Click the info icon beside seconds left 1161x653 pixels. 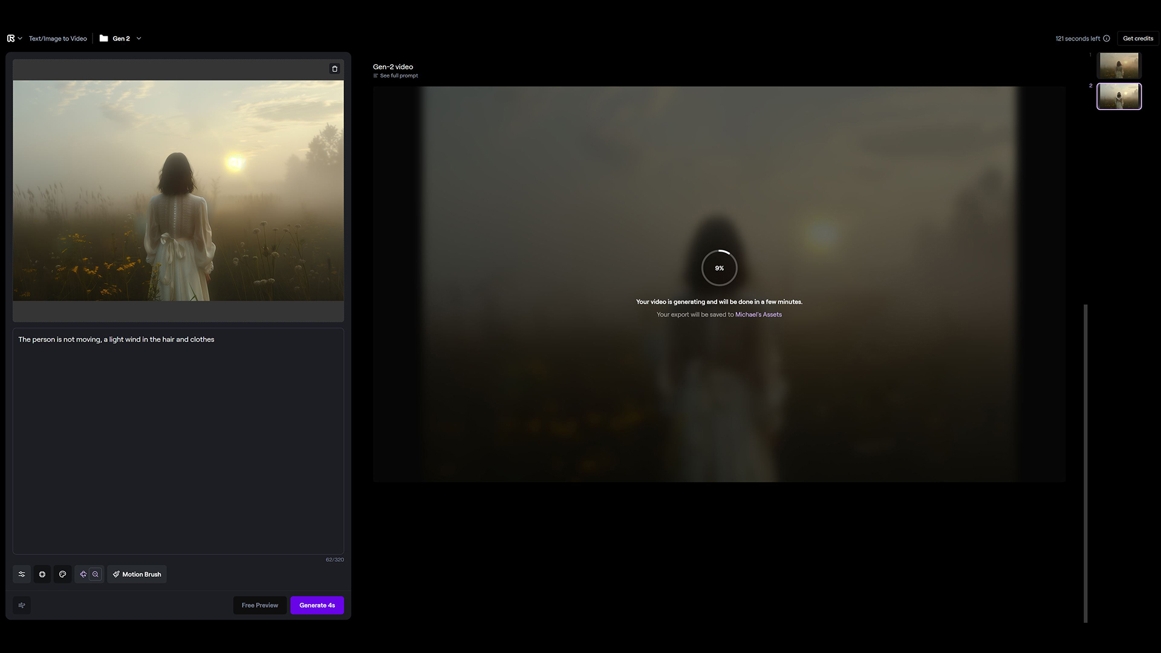1107,39
